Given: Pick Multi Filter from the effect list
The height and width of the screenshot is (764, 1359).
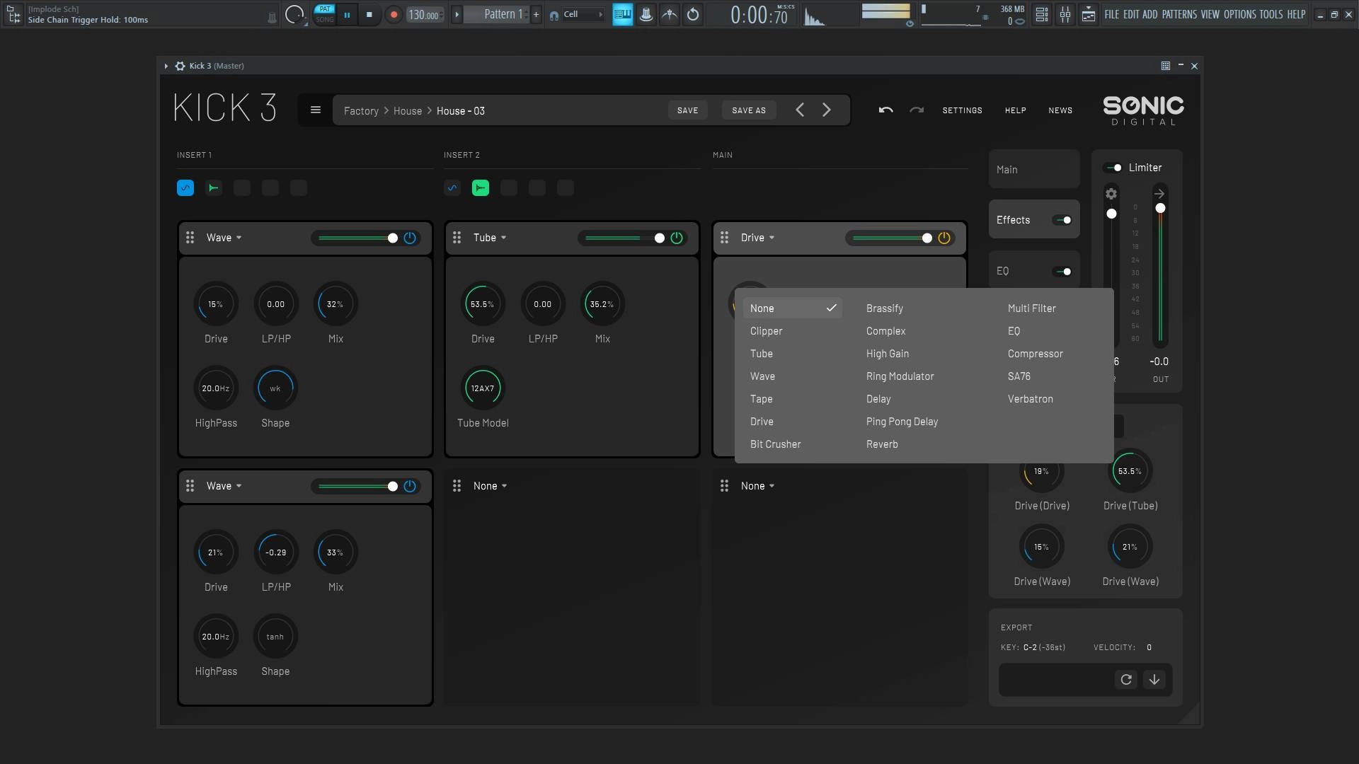Looking at the screenshot, I should click(1031, 308).
